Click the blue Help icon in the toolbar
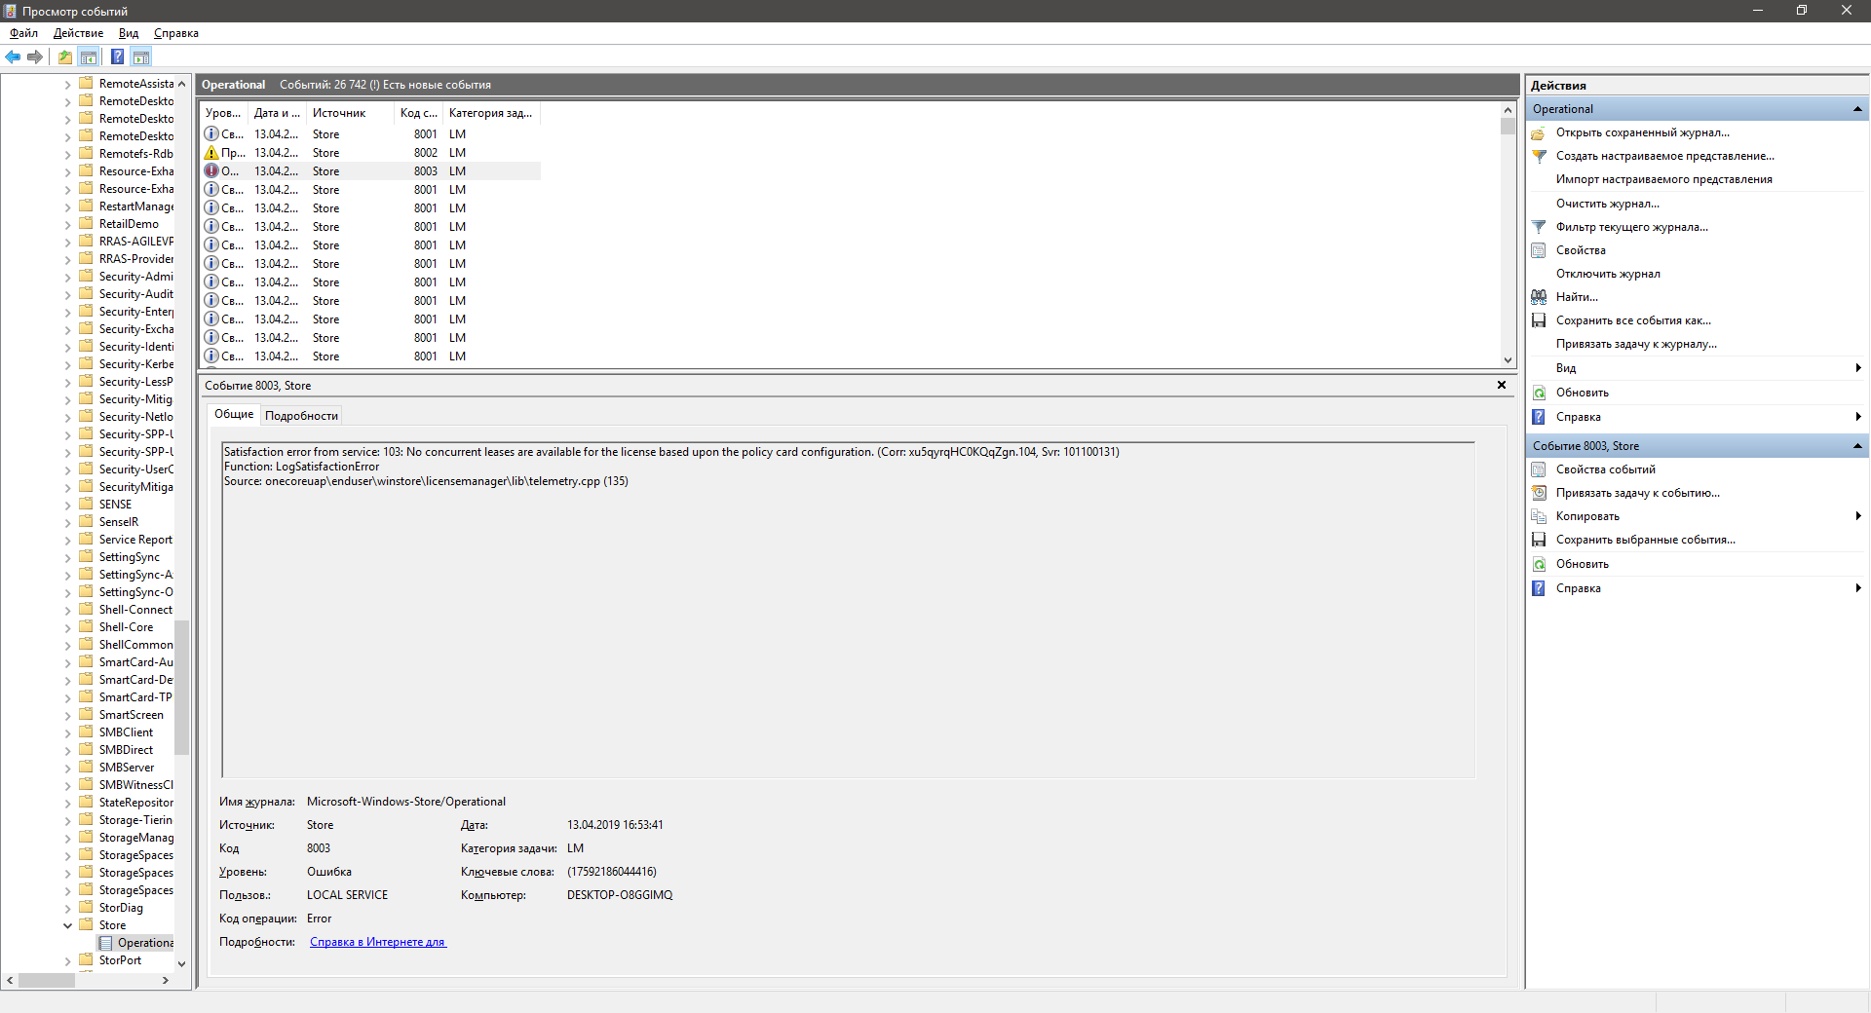The image size is (1871, 1013). [x=117, y=56]
